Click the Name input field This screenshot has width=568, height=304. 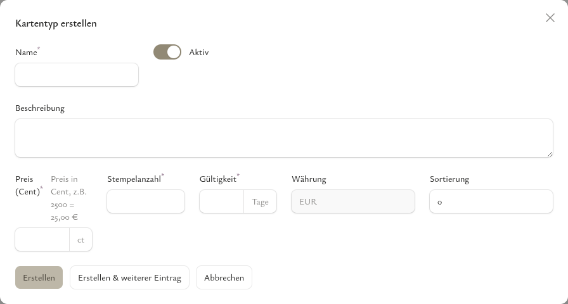[77, 75]
